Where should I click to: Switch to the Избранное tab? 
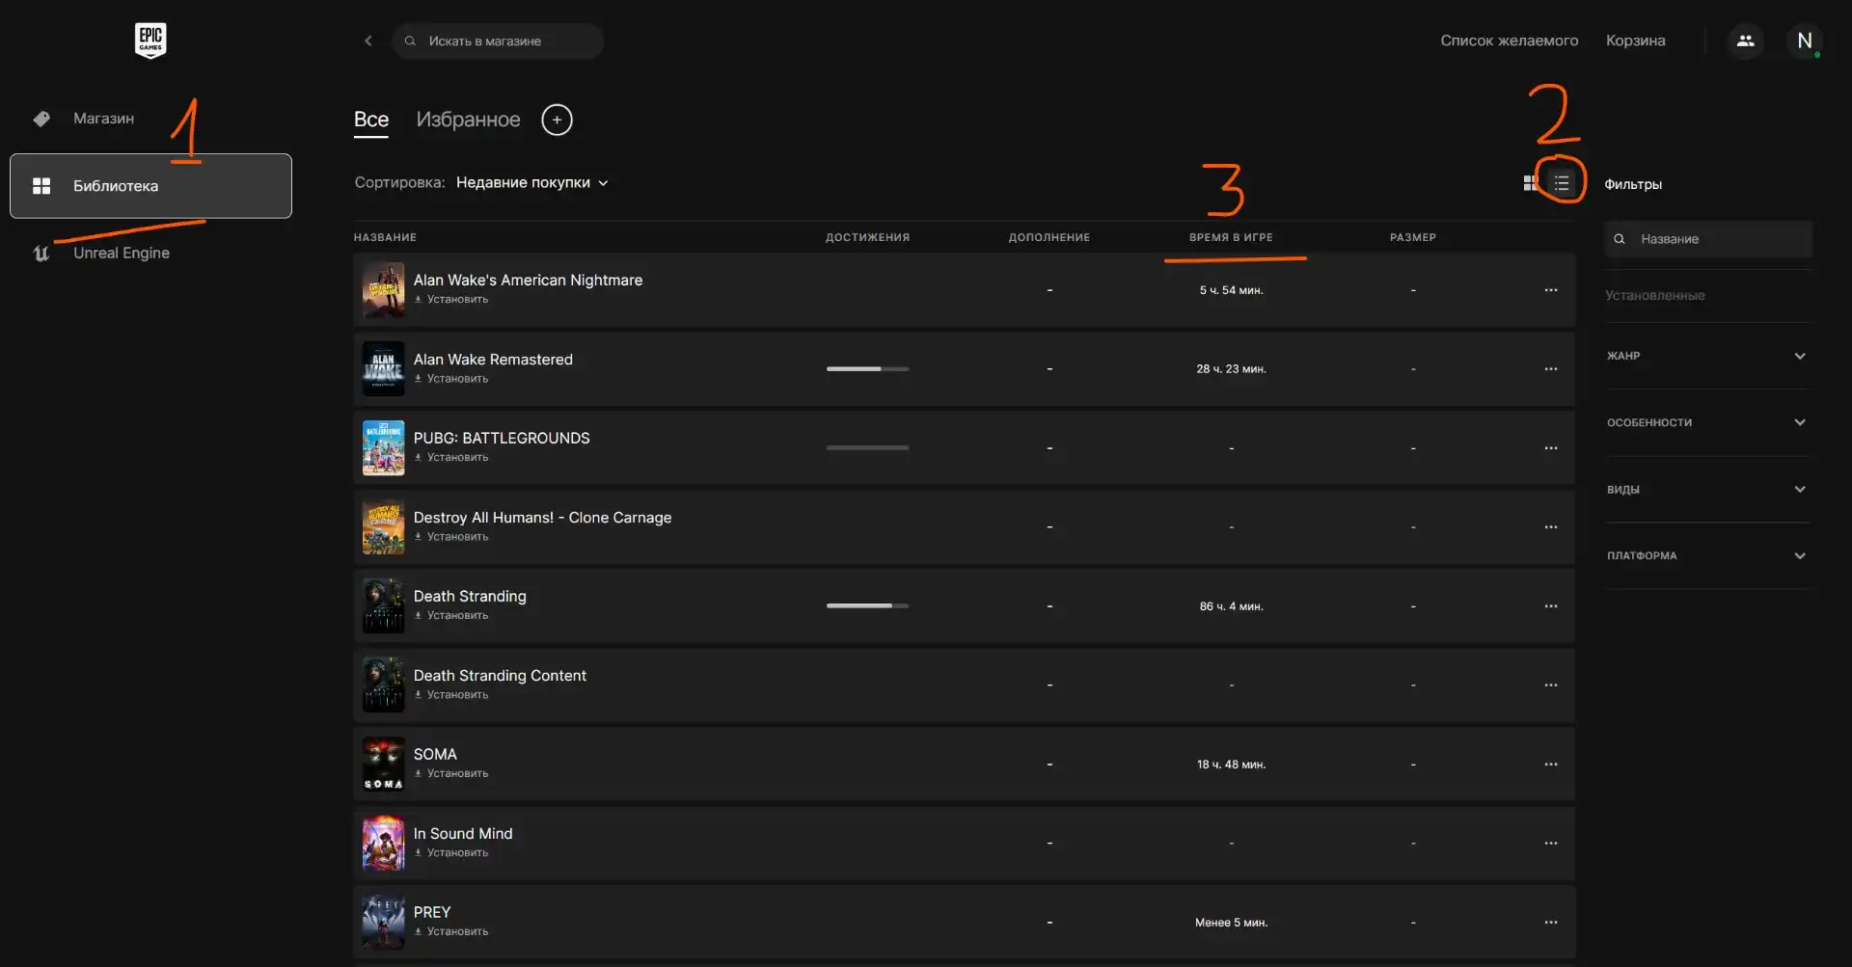pyautogui.click(x=468, y=120)
